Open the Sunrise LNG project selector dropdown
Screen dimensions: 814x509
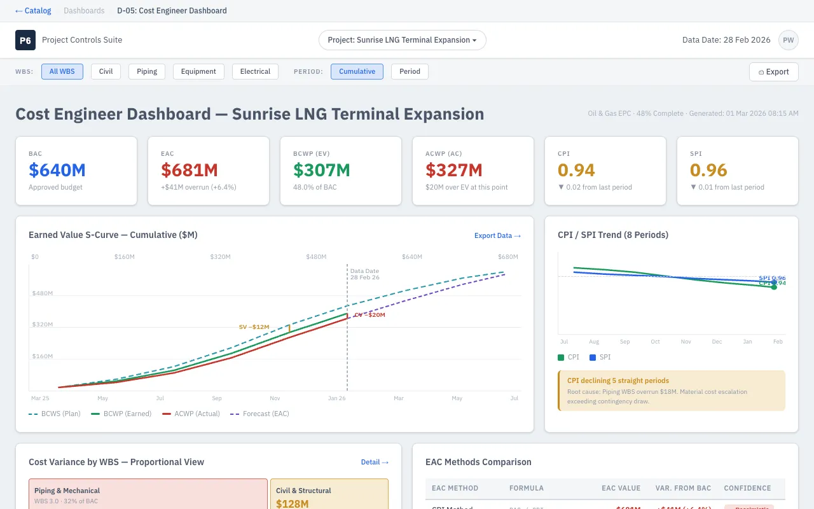click(x=402, y=39)
